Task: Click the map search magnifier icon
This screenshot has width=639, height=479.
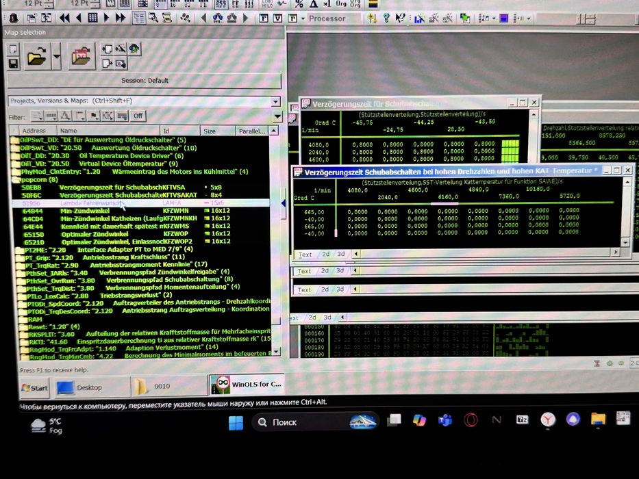Action: 153,18
